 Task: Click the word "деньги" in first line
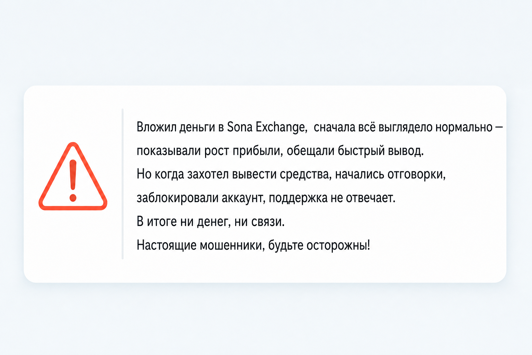click(x=197, y=128)
